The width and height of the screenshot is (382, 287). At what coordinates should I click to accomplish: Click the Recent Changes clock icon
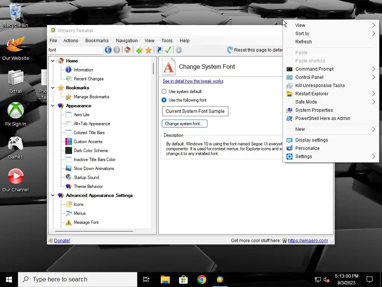click(69, 78)
